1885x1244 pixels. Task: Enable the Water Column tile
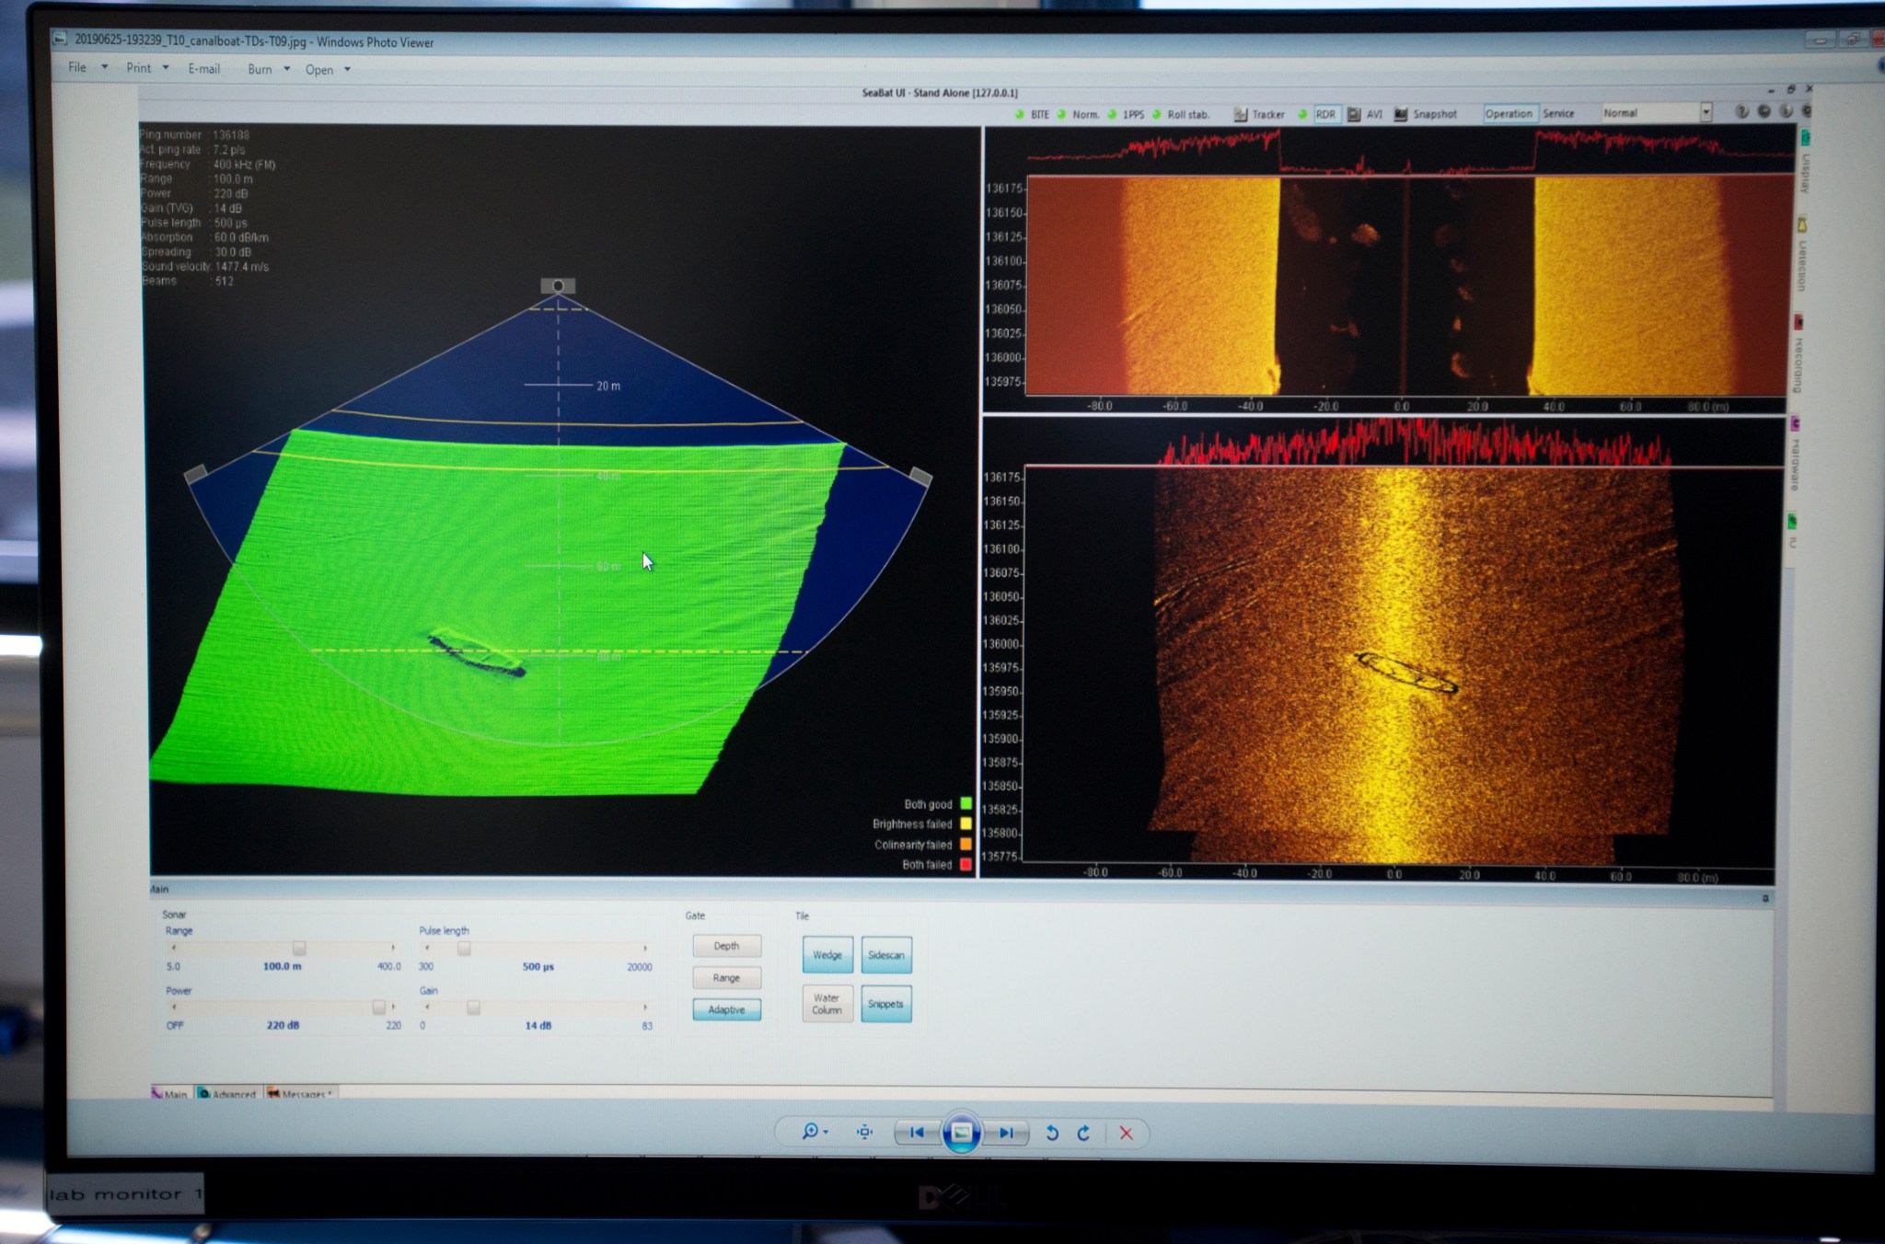(827, 1004)
